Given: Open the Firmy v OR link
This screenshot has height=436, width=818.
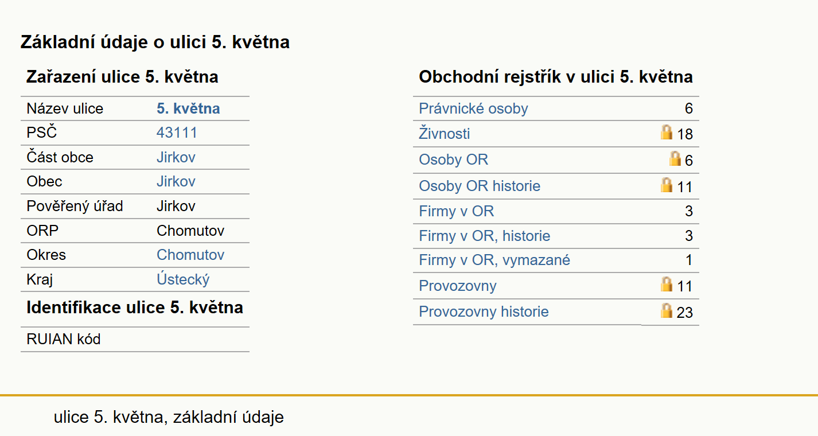Looking at the screenshot, I should [456, 211].
